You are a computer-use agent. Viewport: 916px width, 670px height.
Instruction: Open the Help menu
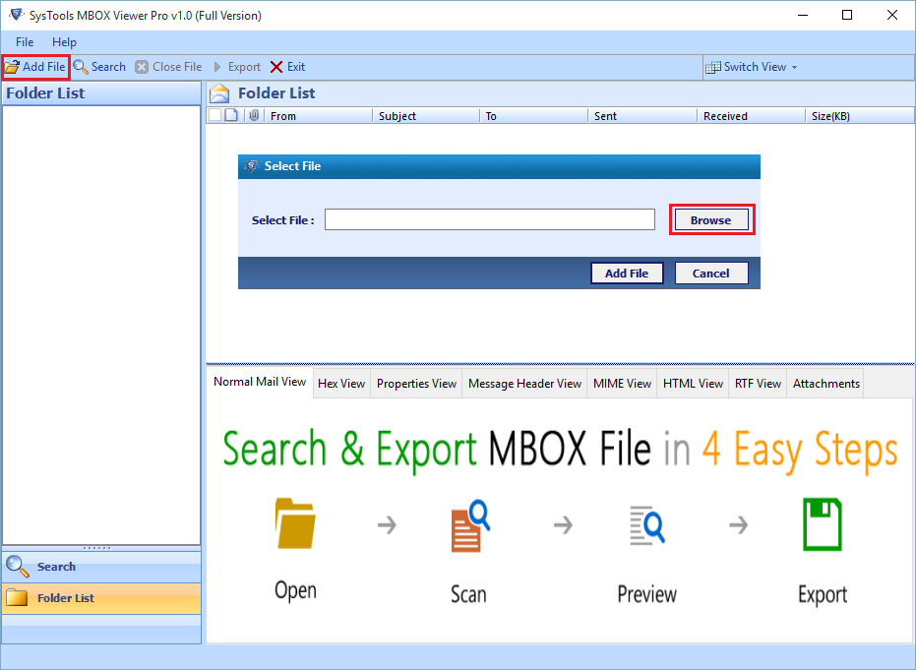pyautogui.click(x=64, y=42)
